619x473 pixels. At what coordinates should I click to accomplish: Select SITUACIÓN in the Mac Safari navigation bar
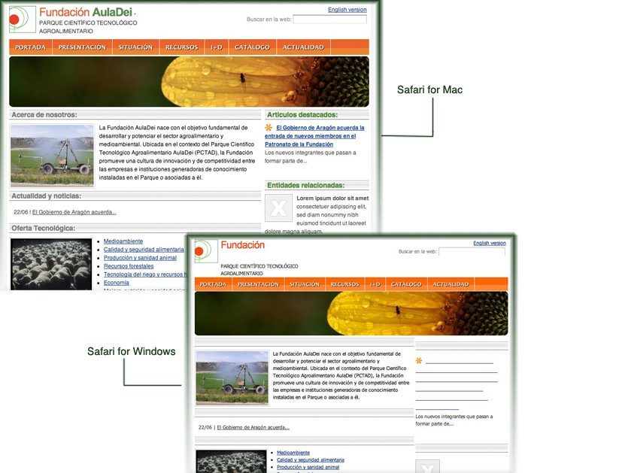tap(135, 47)
